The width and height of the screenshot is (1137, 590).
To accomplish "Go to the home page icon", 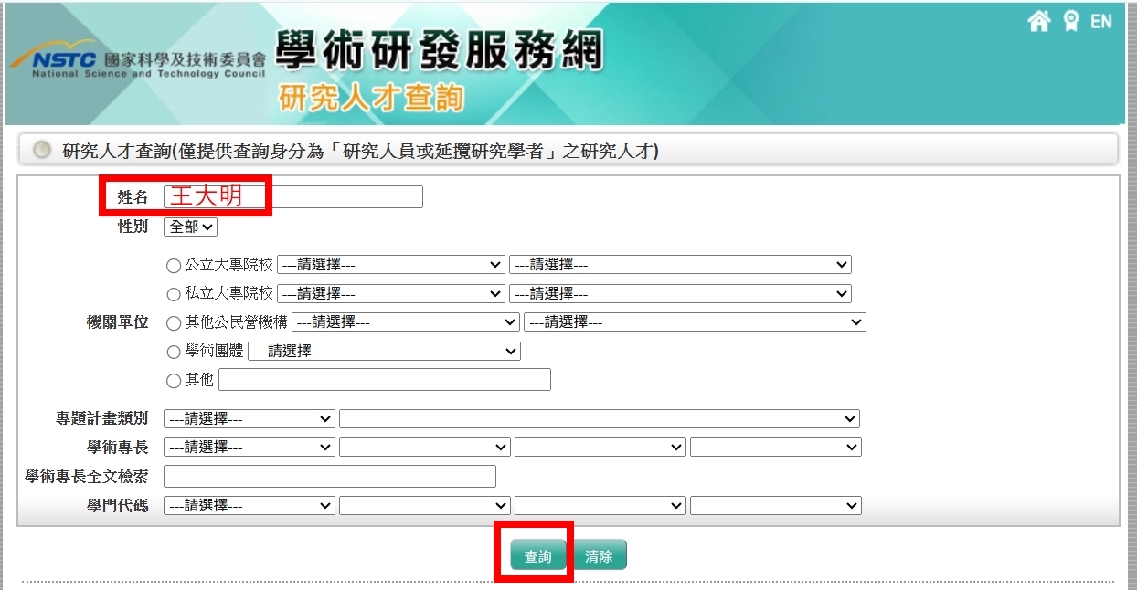I will (x=1039, y=22).
